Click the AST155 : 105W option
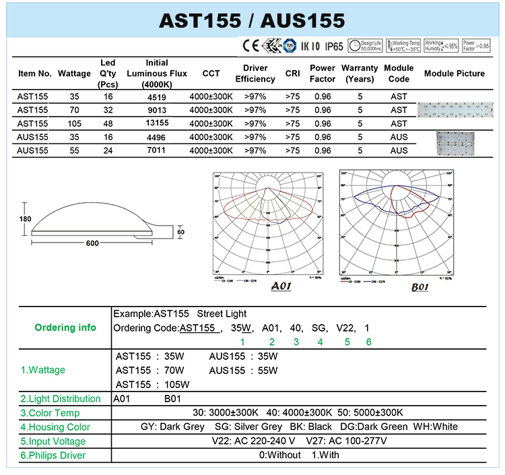 pos(153,385)
